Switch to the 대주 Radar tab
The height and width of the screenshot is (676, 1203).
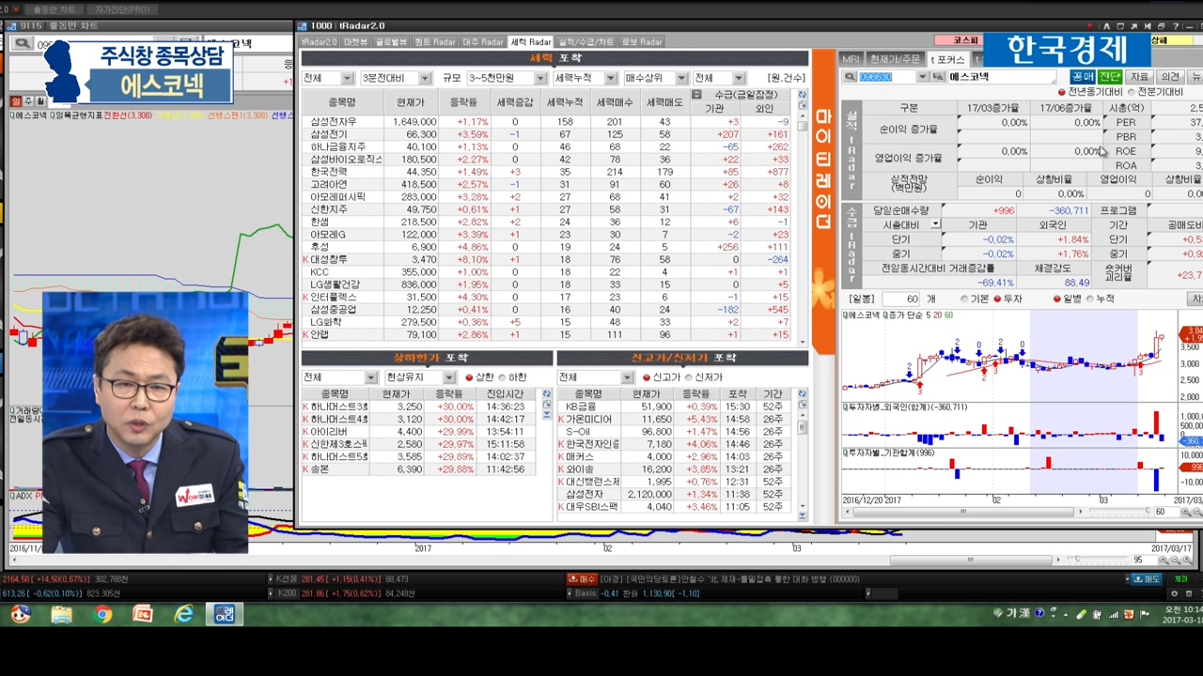click(x=483, y=42)
